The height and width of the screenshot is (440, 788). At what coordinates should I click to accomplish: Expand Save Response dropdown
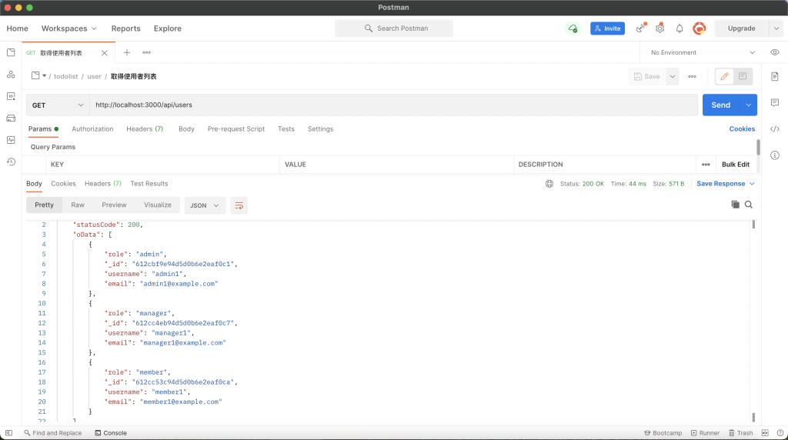point(726,184)
